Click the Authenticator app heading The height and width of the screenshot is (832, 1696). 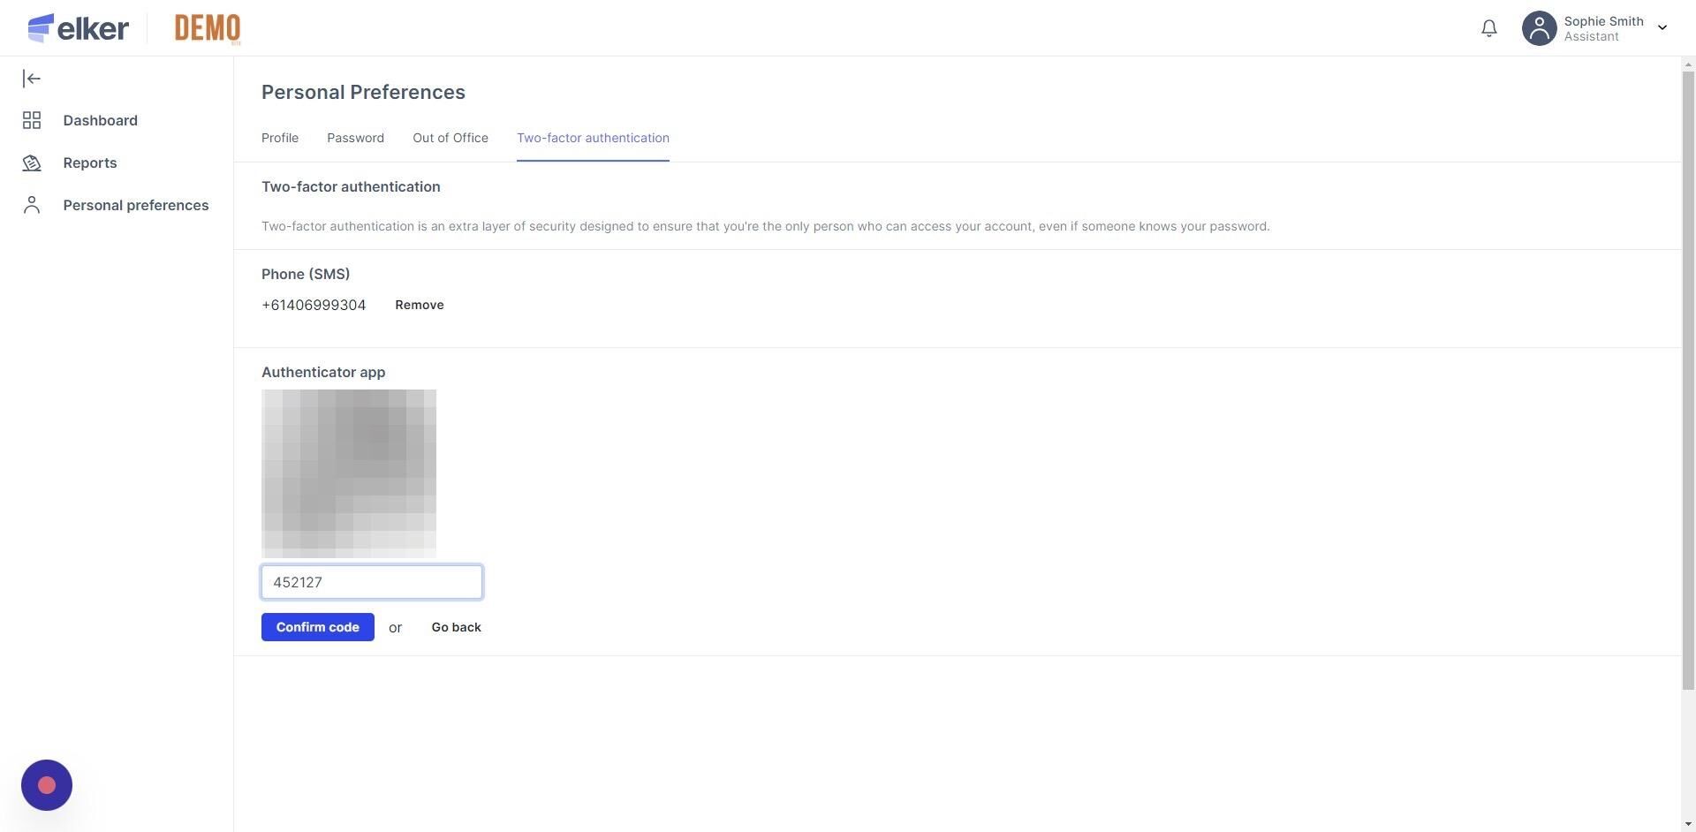coord(323,372)
